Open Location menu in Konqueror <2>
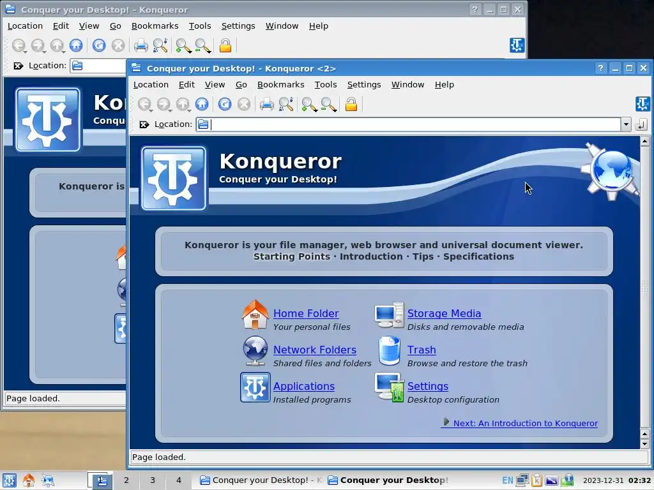This screenshot has height=490, width=654. tap(151, 85)
